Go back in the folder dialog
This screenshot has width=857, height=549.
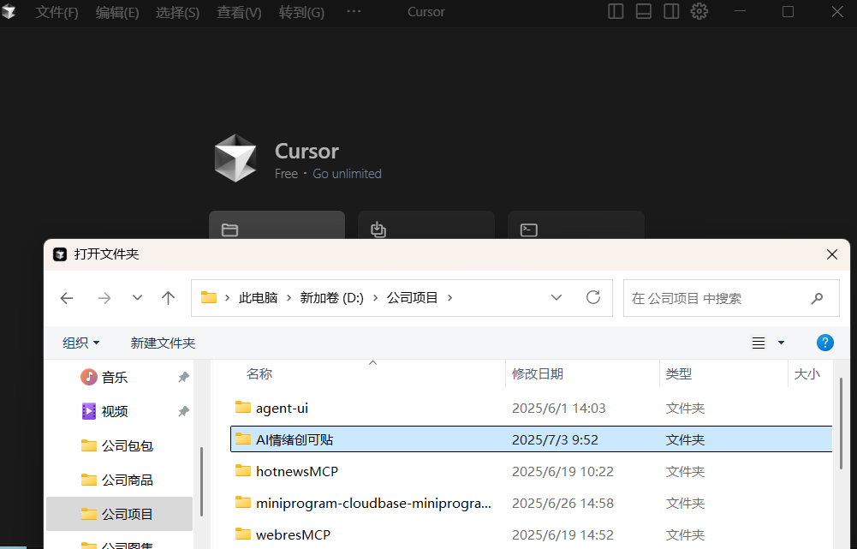click(x=67, y=298)
